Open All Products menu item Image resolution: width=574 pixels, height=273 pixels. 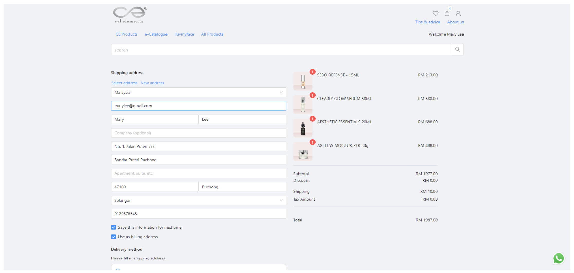[212, 34]
